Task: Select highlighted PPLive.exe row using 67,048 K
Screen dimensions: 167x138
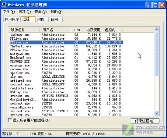Action: click(66, 42)
